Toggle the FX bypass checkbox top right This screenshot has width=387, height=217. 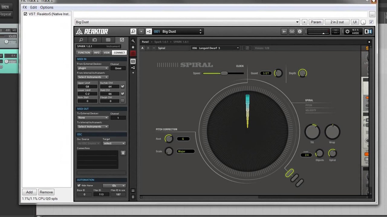[x=371, y=22]
